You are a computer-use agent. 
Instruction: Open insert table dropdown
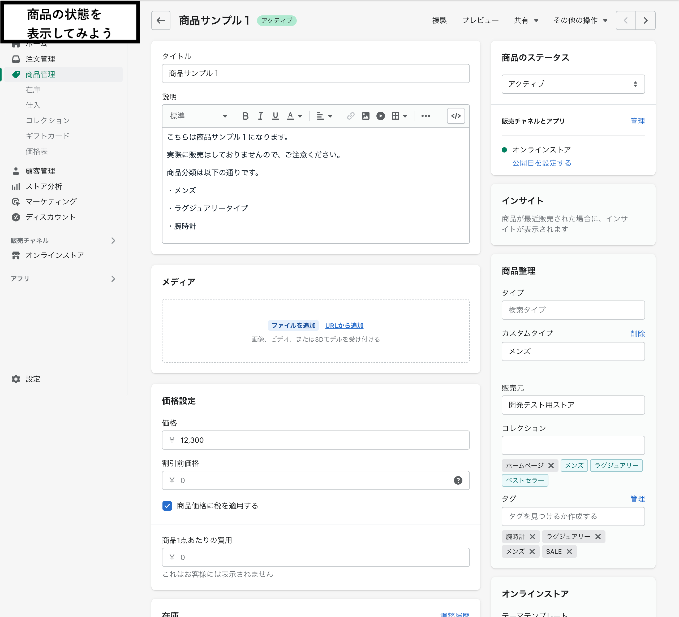point(399,116)
